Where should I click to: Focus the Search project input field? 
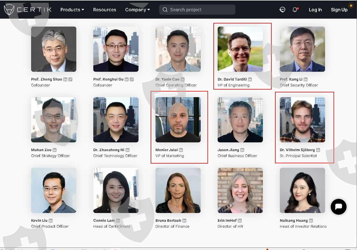click(197, 10)
